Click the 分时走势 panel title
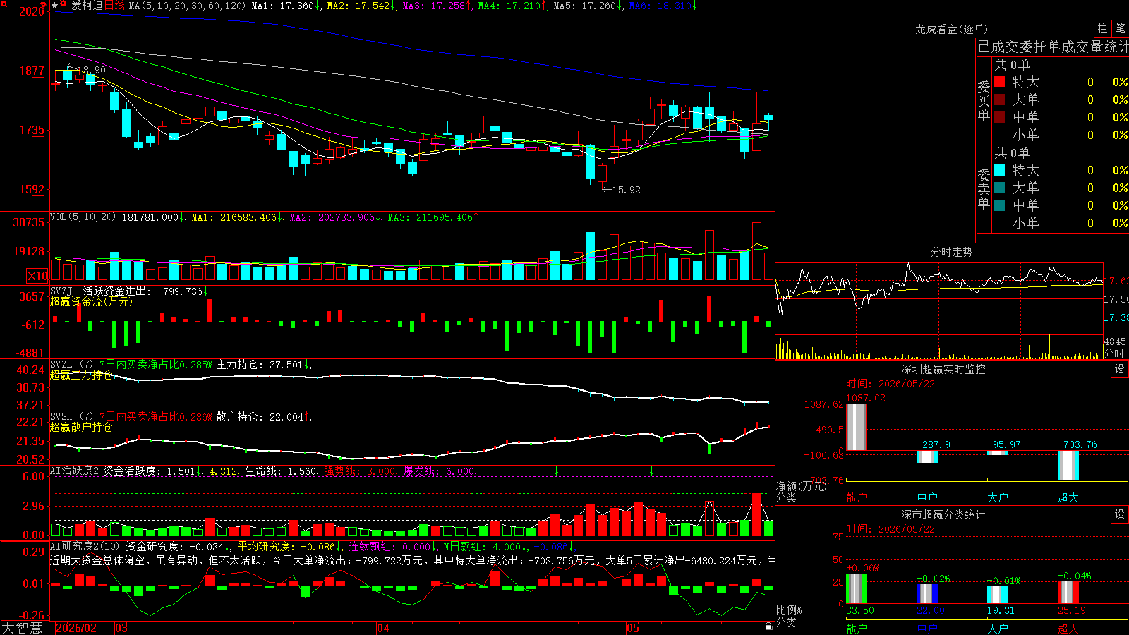The width and height of the screenshot is (1129, 635). (x=951, y=252)
